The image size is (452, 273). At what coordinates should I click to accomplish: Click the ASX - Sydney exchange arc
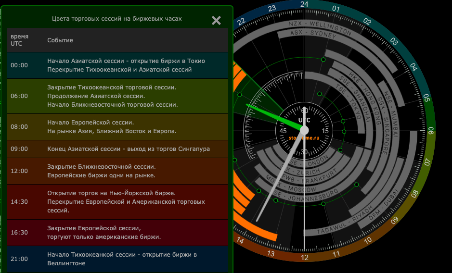(x=314, y=34)
